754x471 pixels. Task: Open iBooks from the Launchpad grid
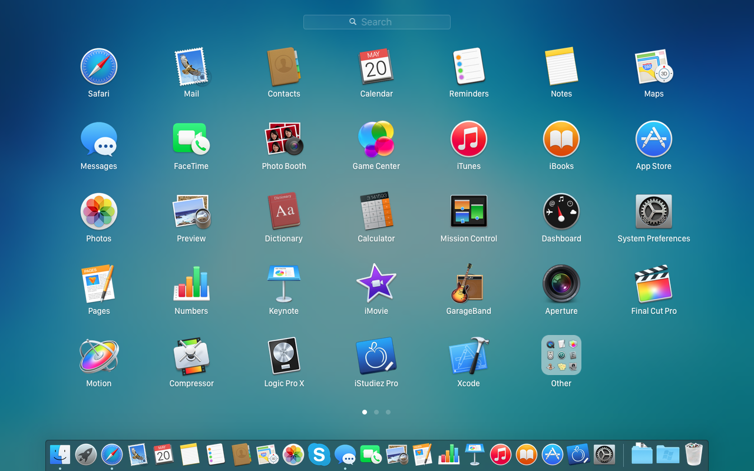coord(561,139)
